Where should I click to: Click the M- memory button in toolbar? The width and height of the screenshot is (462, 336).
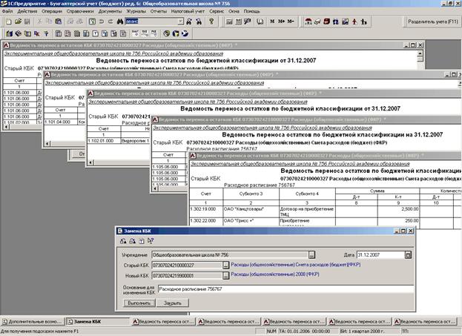tap(290, 22)
